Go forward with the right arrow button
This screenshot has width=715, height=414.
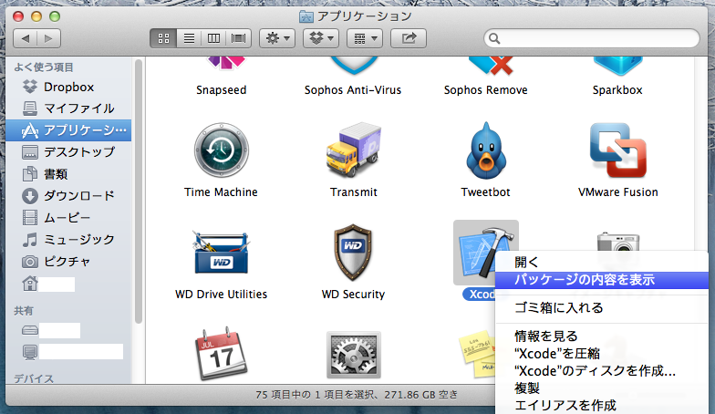click(x=48, y=38)
